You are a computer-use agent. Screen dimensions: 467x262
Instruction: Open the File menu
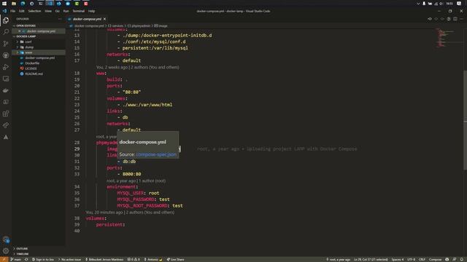pos(12,11)
